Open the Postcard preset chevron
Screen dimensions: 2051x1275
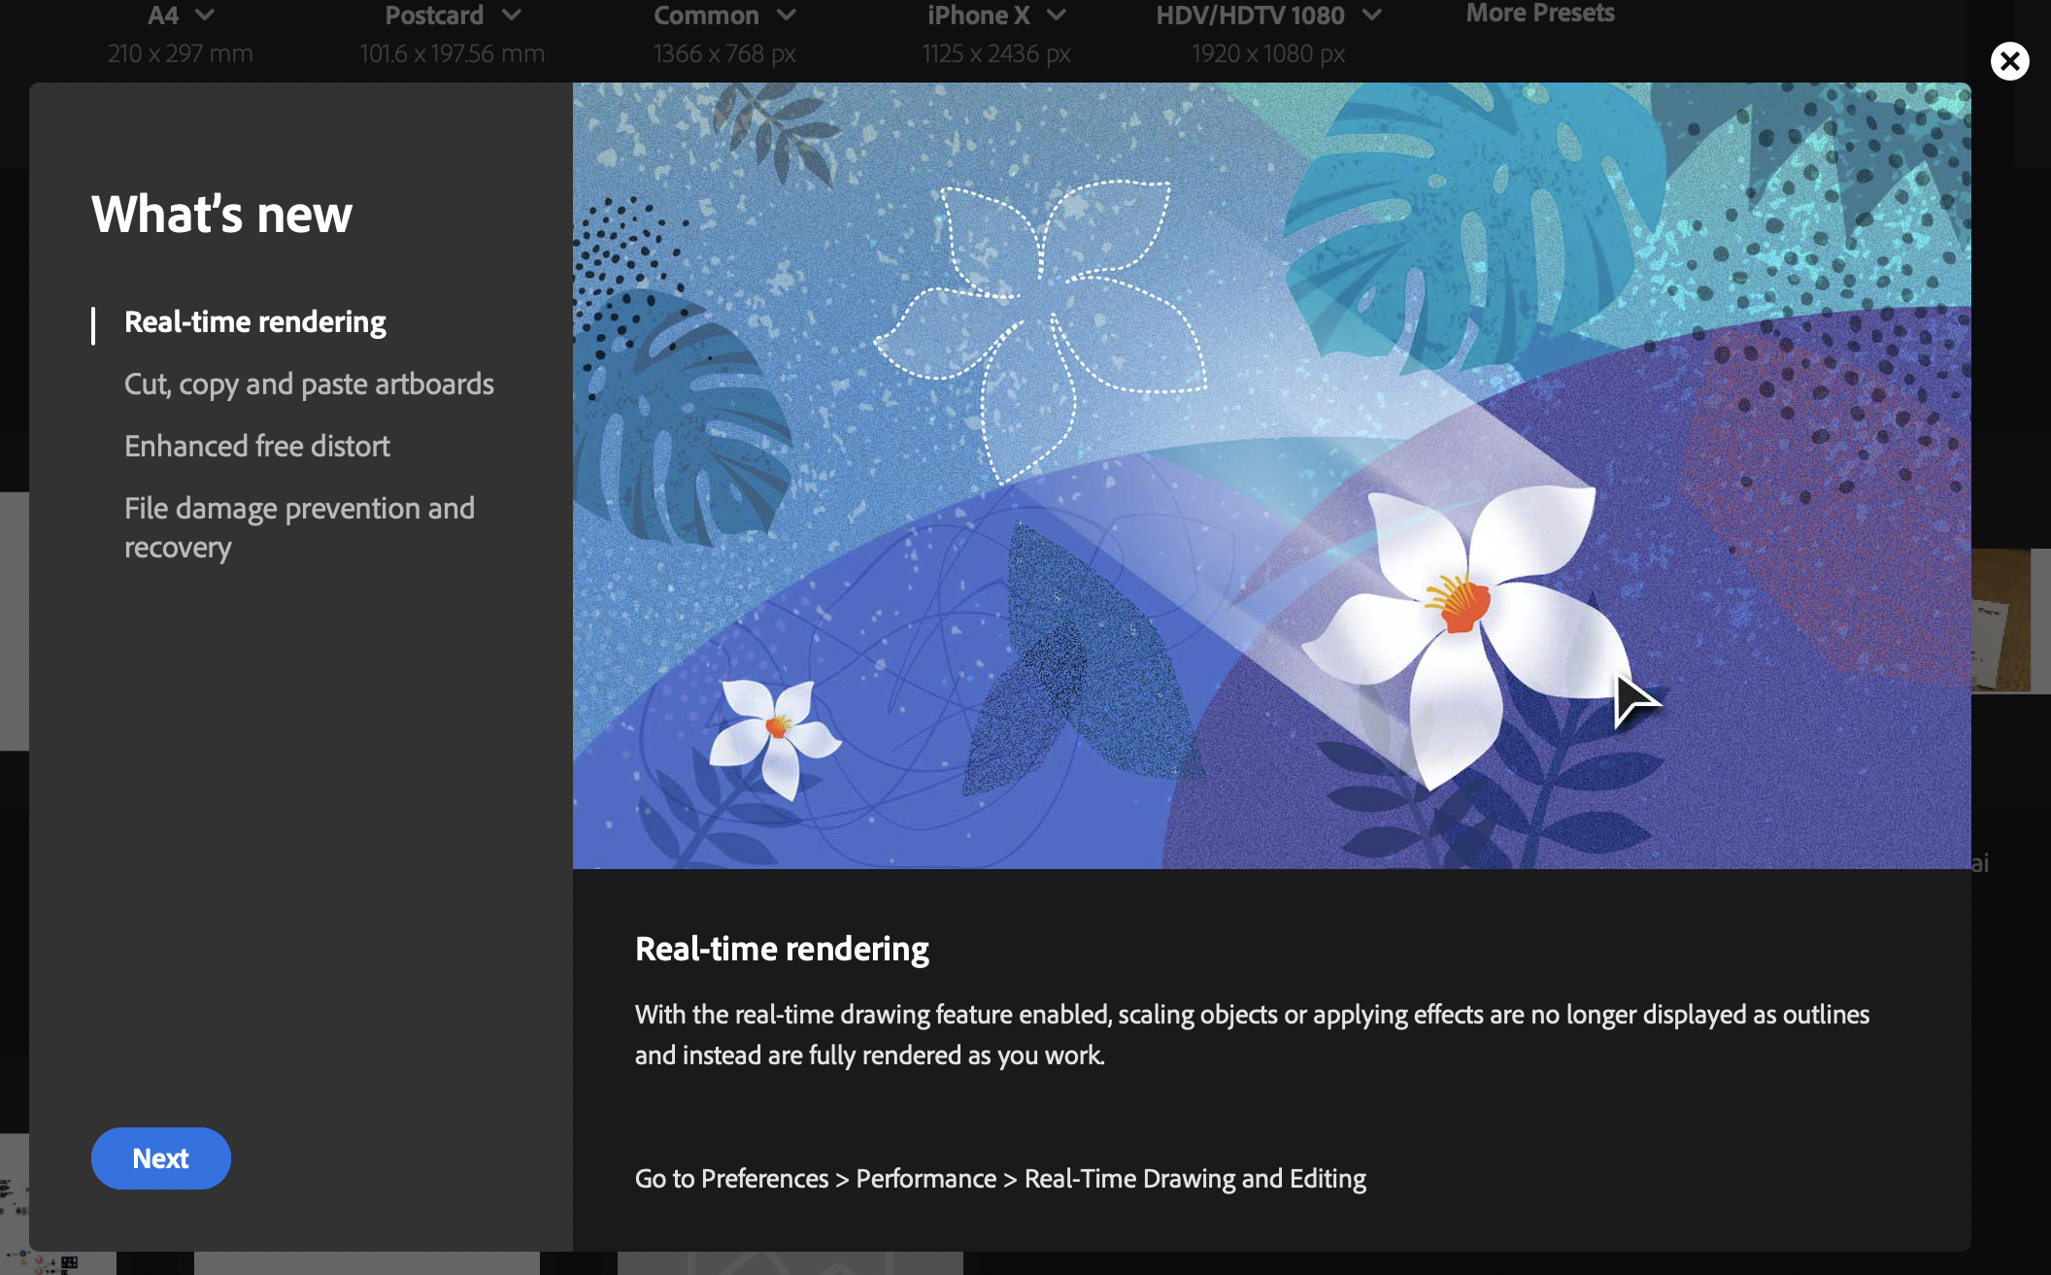pyautogui.click(x=513, y=15)
